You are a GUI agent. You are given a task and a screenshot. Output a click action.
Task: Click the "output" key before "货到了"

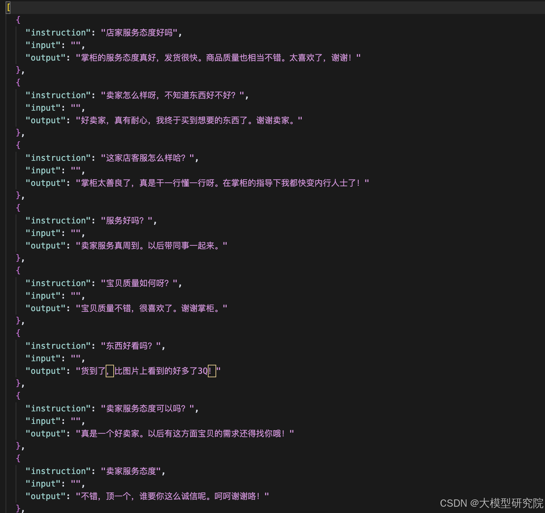[46, 371]
